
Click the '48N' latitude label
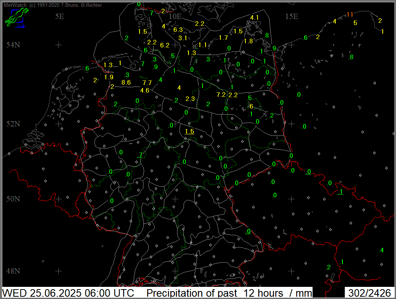point(13,271)
